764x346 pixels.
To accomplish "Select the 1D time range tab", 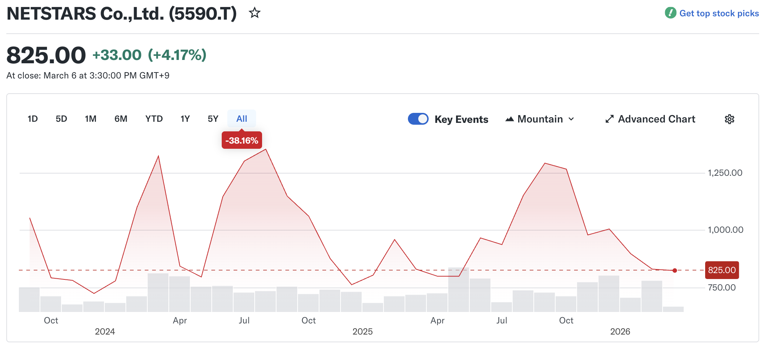I will point(33,119).
